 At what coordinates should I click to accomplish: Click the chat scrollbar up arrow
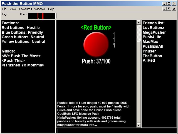[139, 22]
